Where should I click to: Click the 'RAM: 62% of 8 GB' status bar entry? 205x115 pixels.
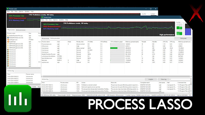point(96,95)
